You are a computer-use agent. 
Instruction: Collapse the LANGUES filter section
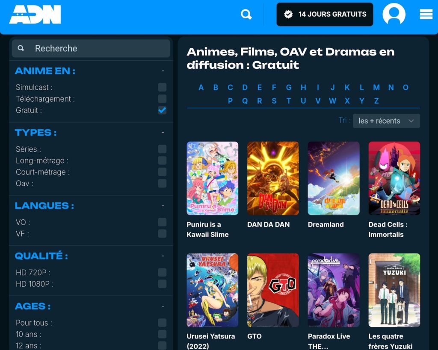click(163, 206)
